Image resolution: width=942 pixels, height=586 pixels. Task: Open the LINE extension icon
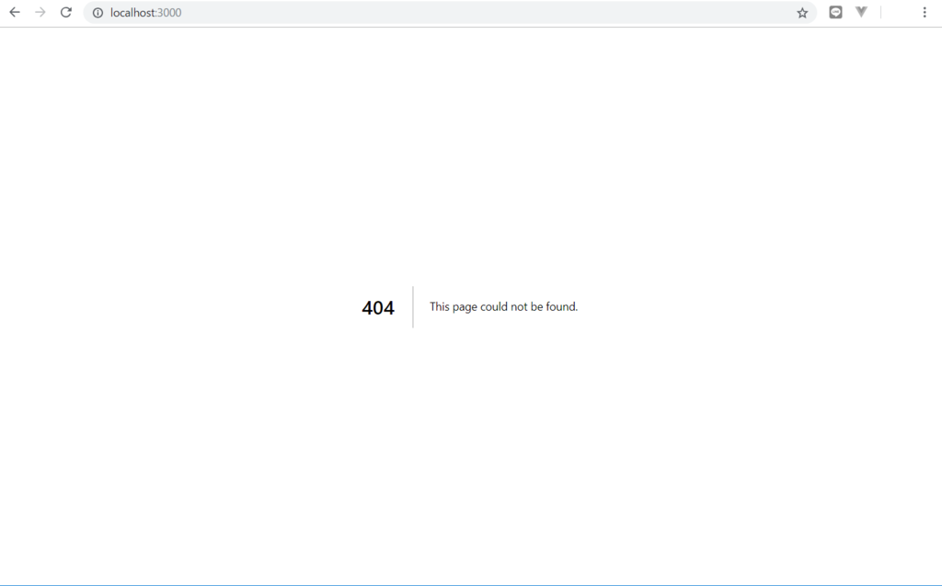[835, 12]
